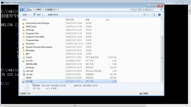Select the calc.bat file icon
Image resolution: width=191 pixels, height=107 pixels.
24,71
